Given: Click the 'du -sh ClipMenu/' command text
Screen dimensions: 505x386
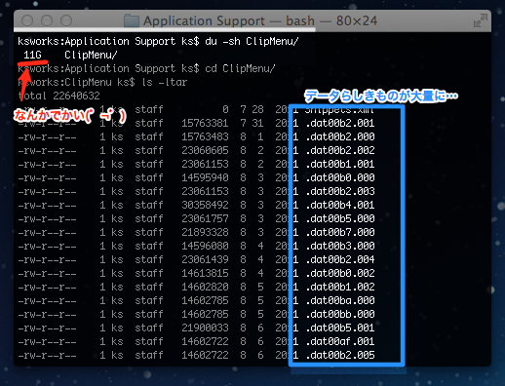Looking at the screenshot, I should click(252, 41).
